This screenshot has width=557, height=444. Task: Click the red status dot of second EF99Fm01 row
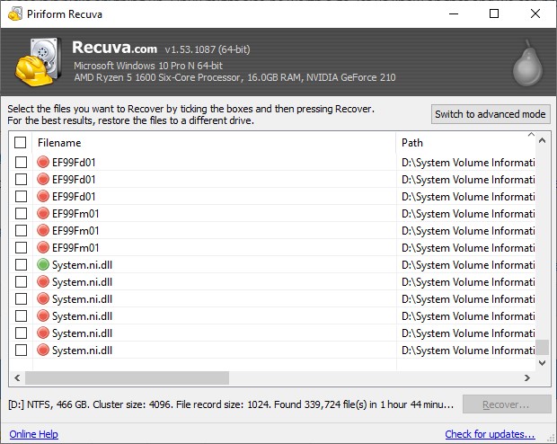tap(43, 230)
